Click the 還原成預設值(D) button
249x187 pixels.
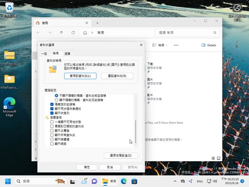coord(121,155)
